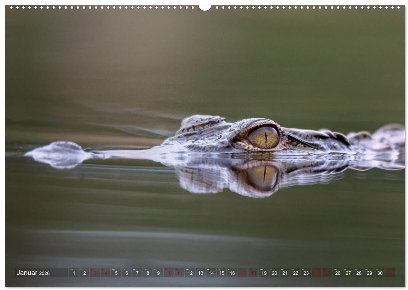The image size is (408, 290).
Task: Choose day 7 on the calendar
Action: 137,273
